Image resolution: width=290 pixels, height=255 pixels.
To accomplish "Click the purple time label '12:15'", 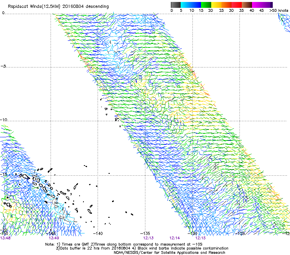I will click(201, 238).
